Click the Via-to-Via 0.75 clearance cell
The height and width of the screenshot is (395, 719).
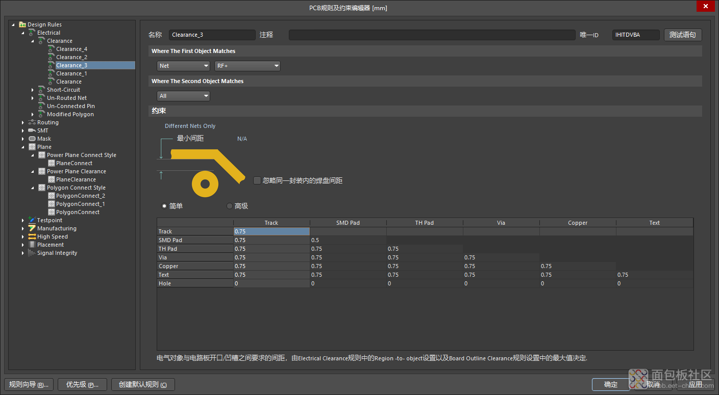coord(501,257)
